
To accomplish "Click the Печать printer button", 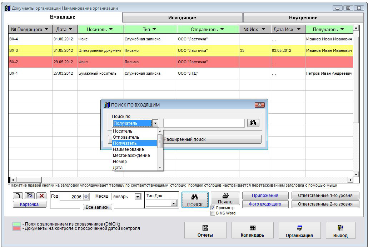I will click(225, 198).
